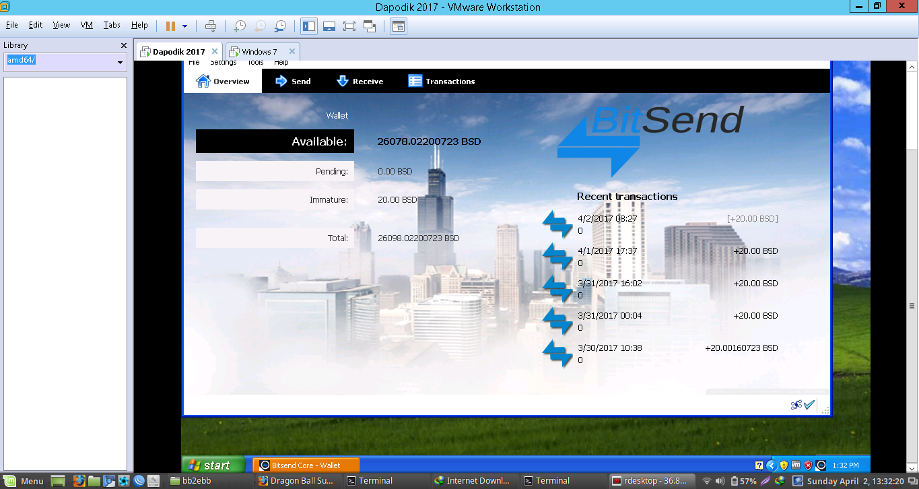Close the Windows 7 tab
Screen dimensions: 919x489
tap(292, 51)
